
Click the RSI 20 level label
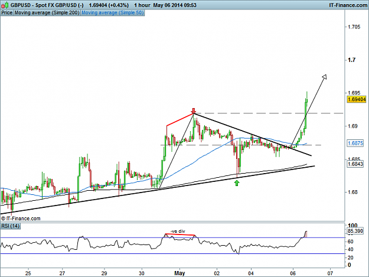(351, 258)
